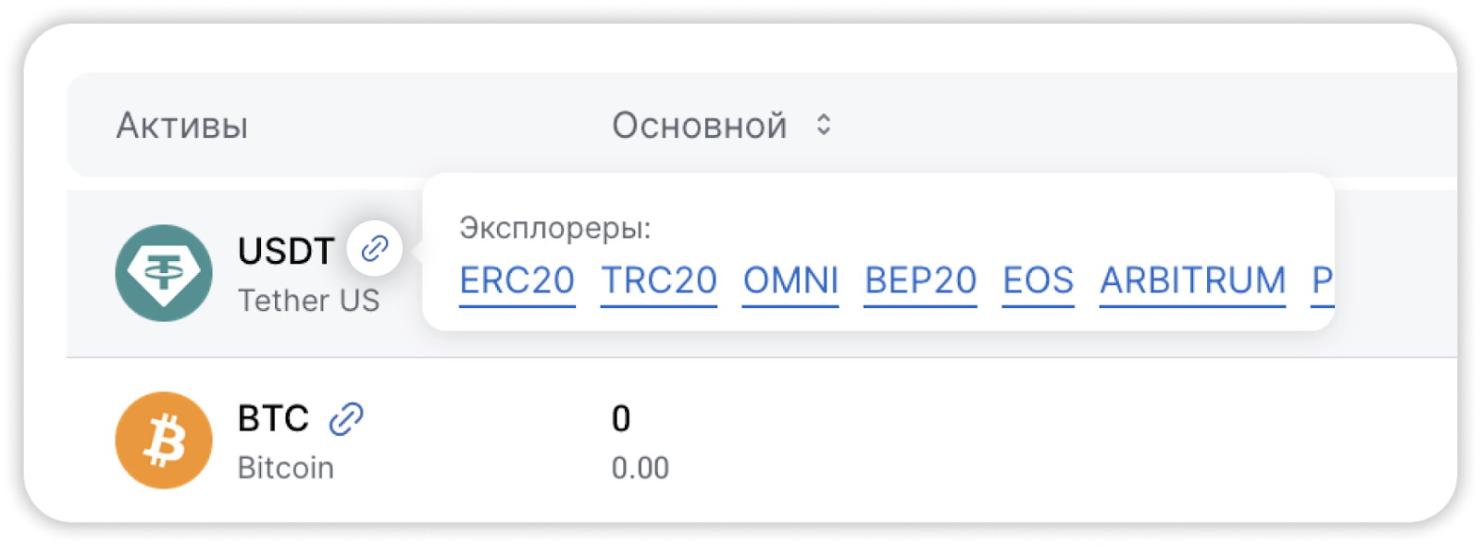Select the BTC ticker label

point(273,418)
